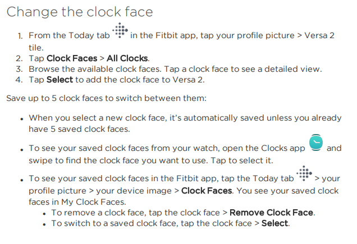Click list number '1.' of the steps
Viewport: 357px width, 244px height.
tap(20, 36)
